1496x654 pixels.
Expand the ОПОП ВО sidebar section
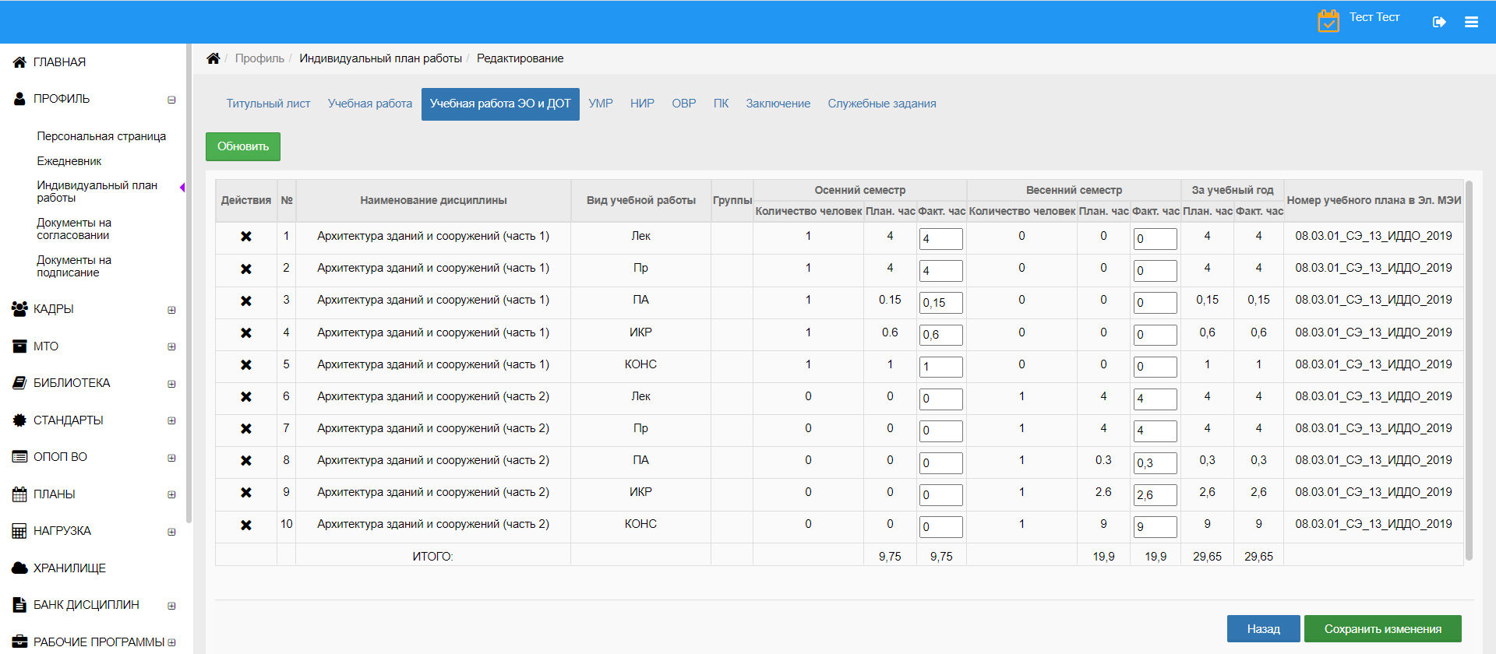click(x=171, y=458)
